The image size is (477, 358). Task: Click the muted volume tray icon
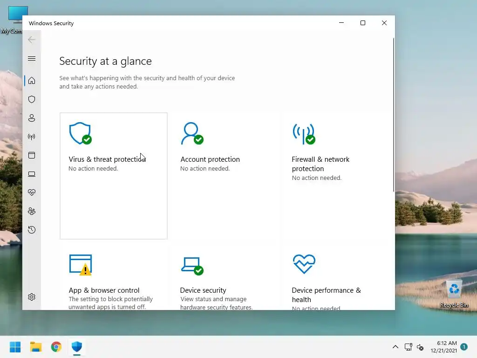pyautogui.click(x=420, y=347)
